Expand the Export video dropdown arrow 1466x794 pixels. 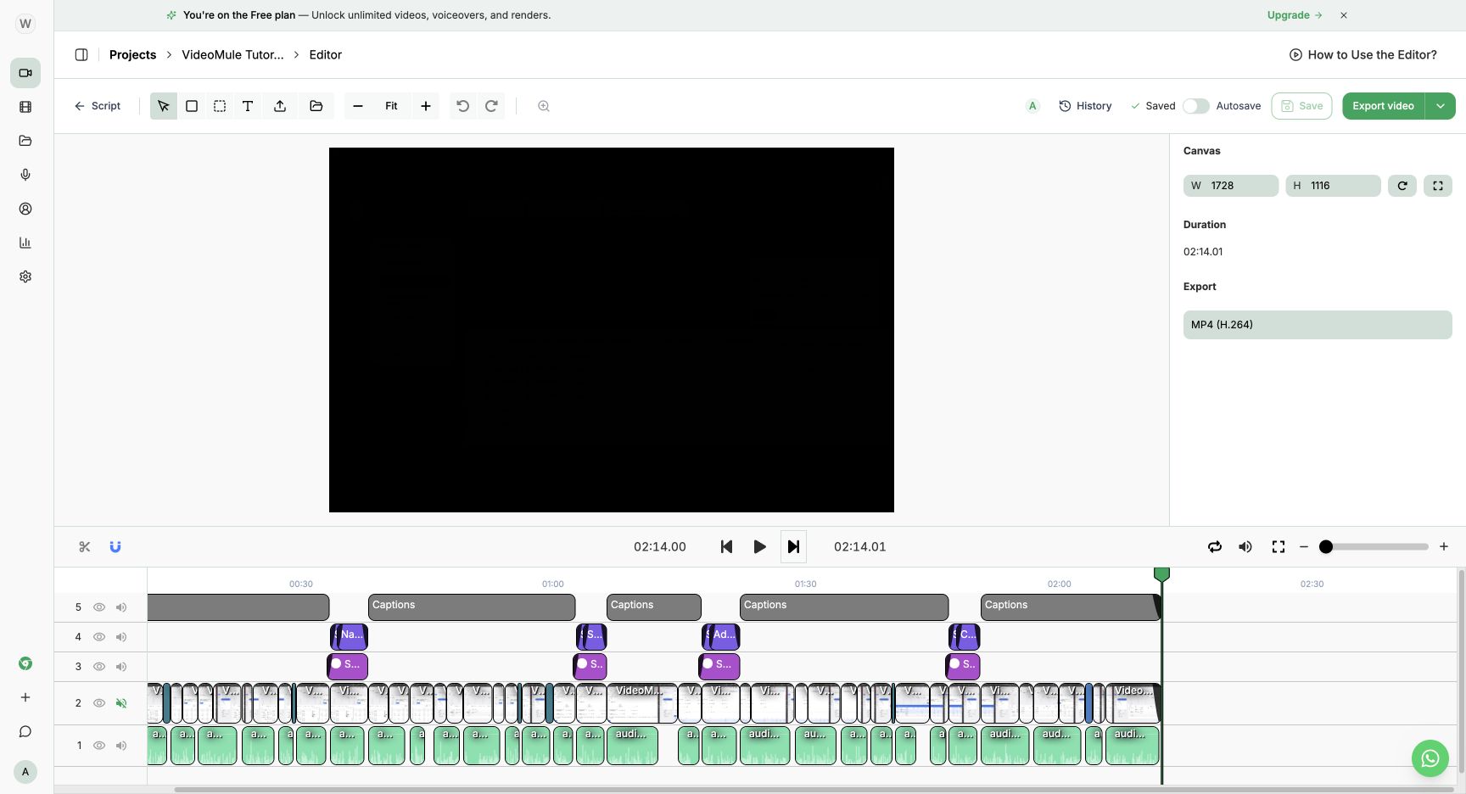click(1441, 106)
